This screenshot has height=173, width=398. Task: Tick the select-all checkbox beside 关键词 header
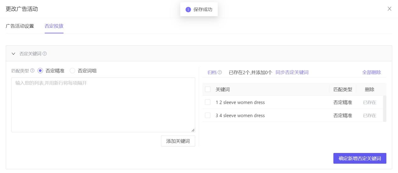coord(207,89)
